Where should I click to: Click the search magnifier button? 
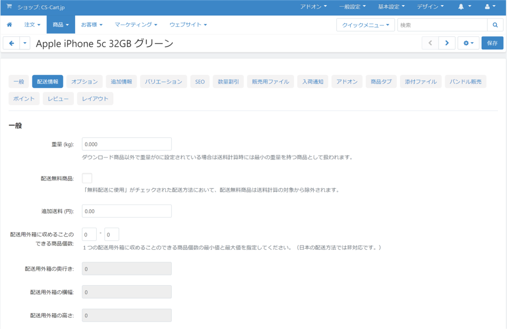(x=495, y=25)
